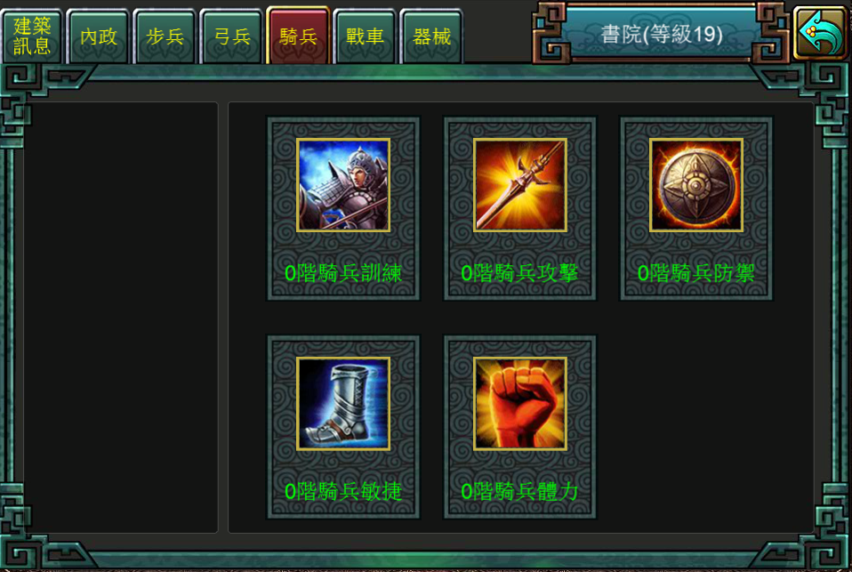
Task: Select the cavalry agility boot icon
Action: click(343, 404)
